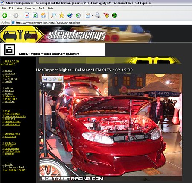Screen dimensions: 192x183
Task: Open the 'Msg. Boards' sidebar link
Action: [12, 114]
